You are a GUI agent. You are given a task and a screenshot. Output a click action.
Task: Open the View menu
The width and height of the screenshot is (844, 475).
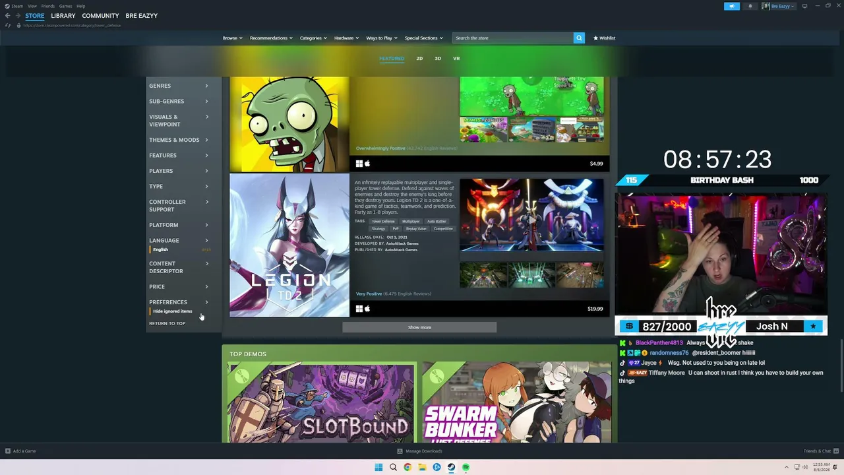tap(32, 6)
